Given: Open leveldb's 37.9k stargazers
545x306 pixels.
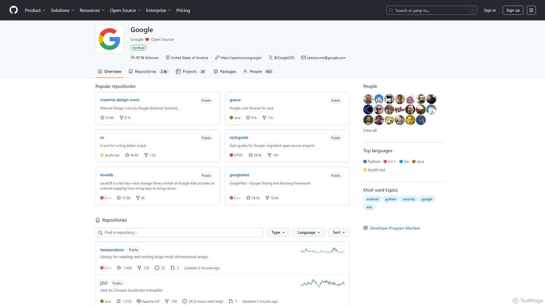Looking at the screenshot, I should (x=123, y=198).
